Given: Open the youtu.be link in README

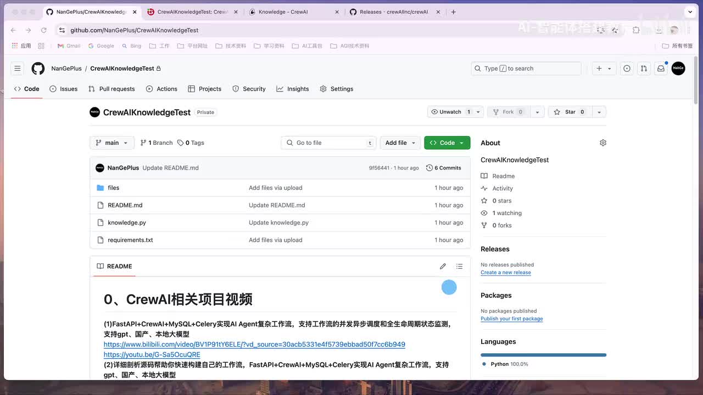Looking at the screenshot, I should [x=152, y=354].
